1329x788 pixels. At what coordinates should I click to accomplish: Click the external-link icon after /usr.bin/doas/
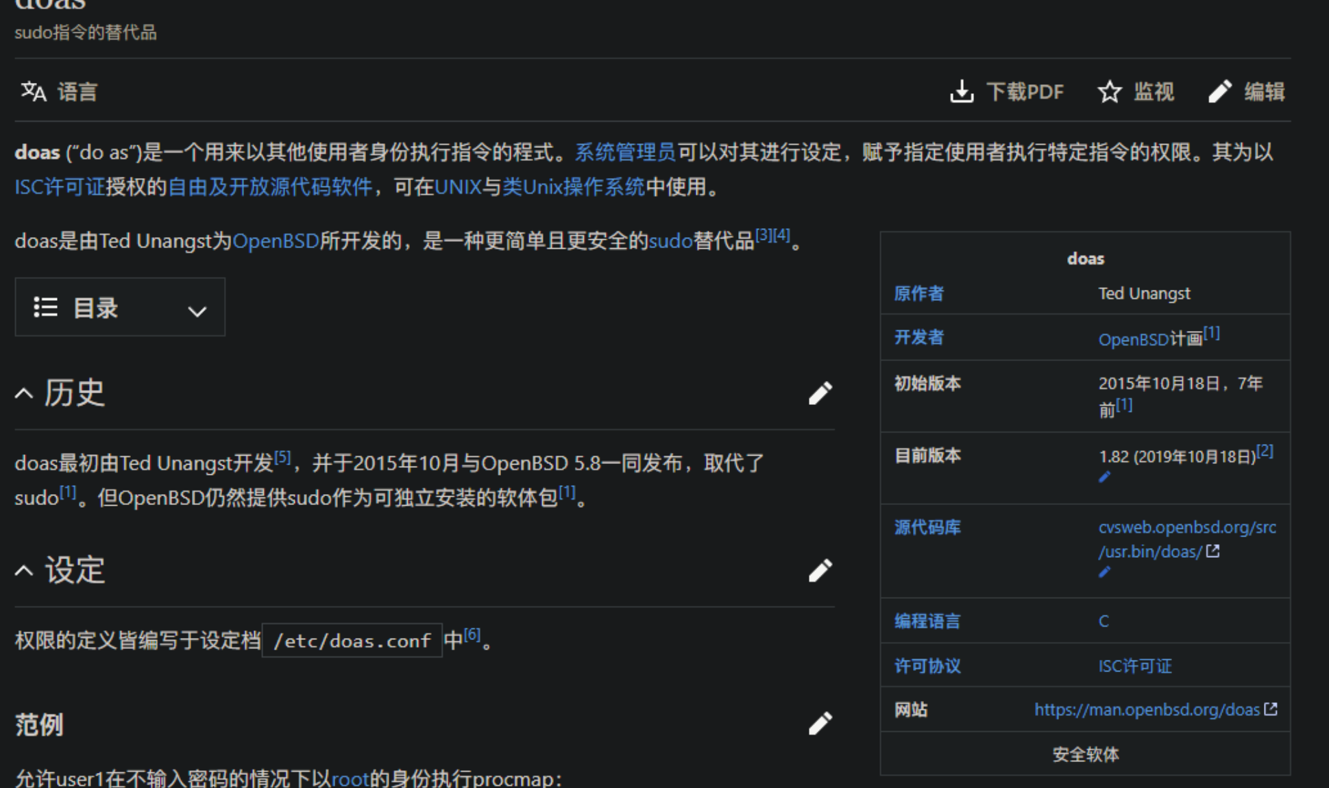tap(1213, 551)
